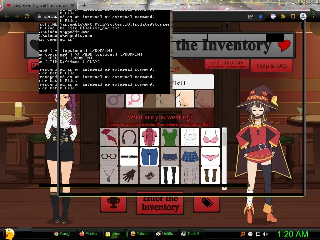Toggle the green t-shirt item
Screen dimensions: 320x240
[170, 137]
